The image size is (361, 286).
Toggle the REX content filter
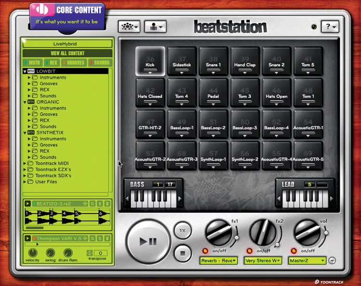point(52,63)
